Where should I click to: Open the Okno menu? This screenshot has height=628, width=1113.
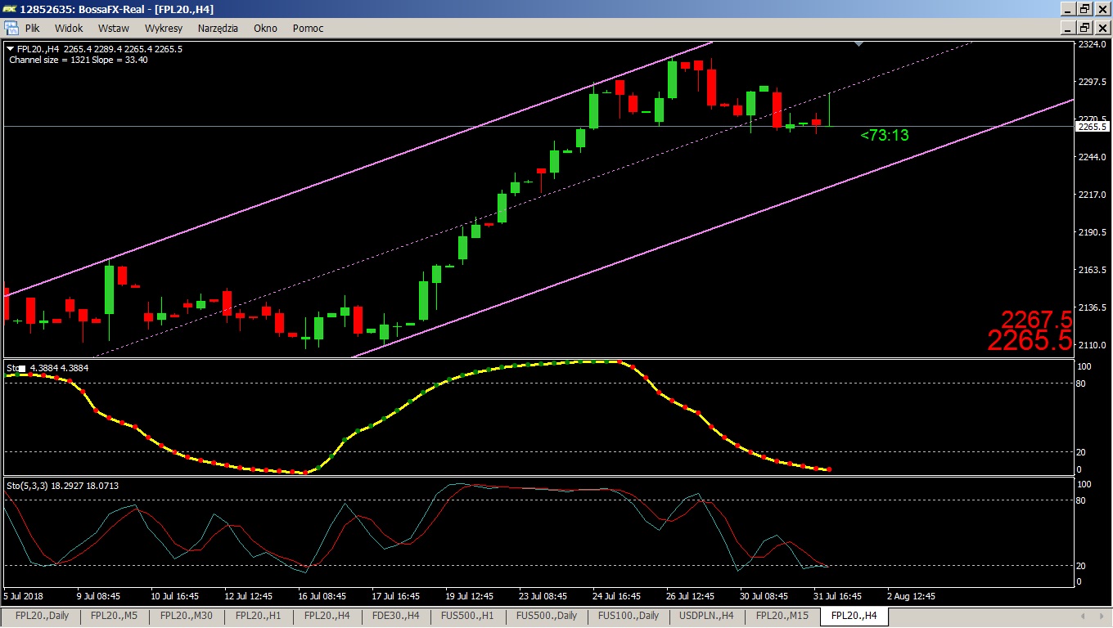(x=265, y=28)
